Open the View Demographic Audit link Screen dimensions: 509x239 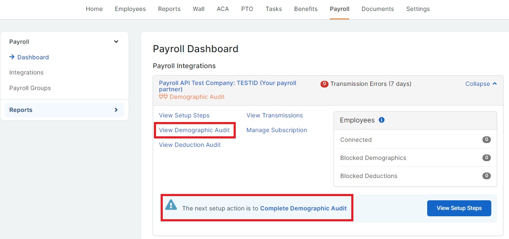click(194, 130)
